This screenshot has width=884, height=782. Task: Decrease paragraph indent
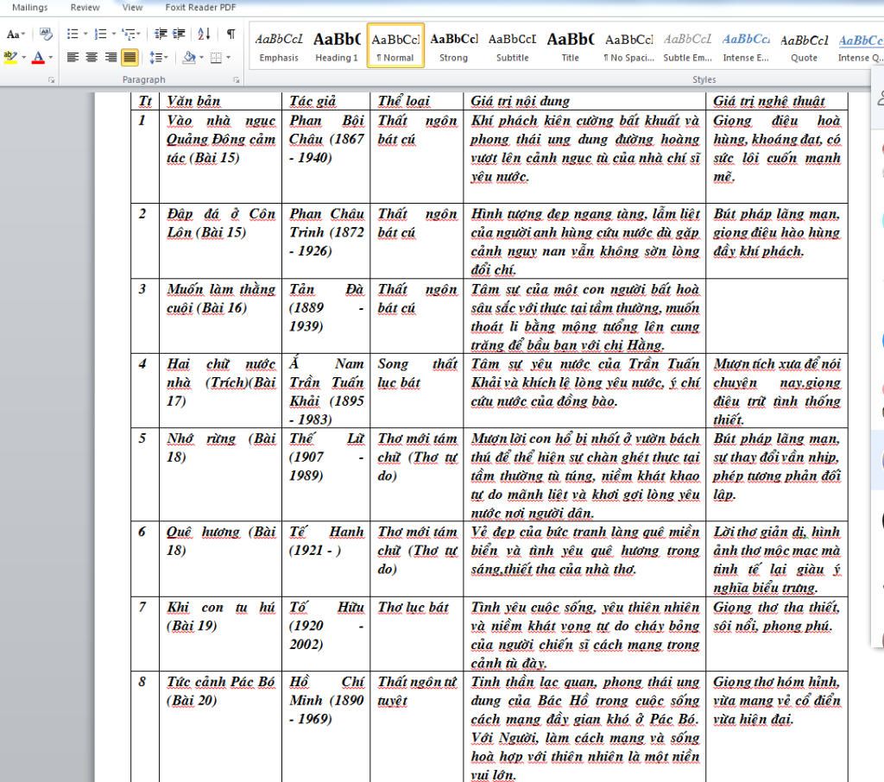coord(161,35)
